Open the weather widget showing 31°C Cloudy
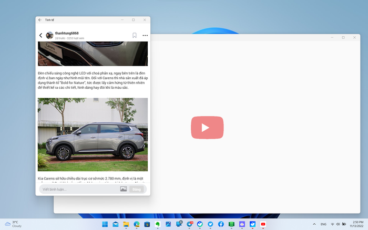The height and width of the screenshot is (230, 368). [13, 224]
